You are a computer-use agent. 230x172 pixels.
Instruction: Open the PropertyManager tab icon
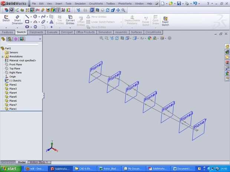(x=10, y=39)
